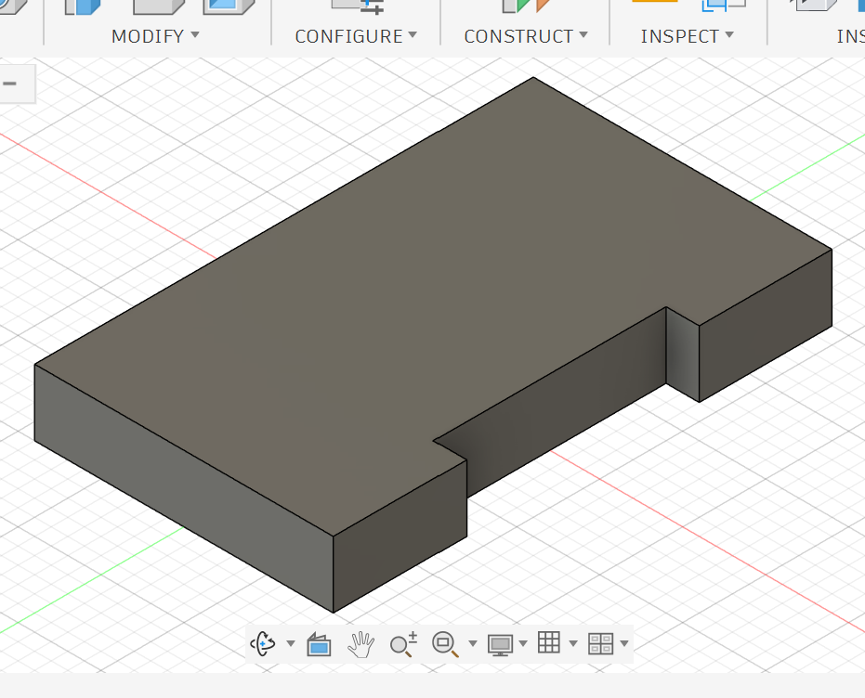Activate the Zoom Window fit tool

(x=445, y=644)
